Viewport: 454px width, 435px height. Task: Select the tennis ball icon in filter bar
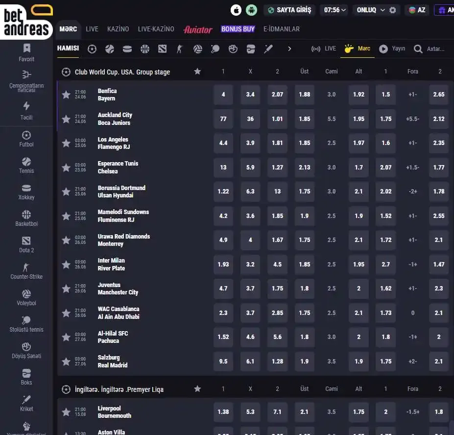110,49
